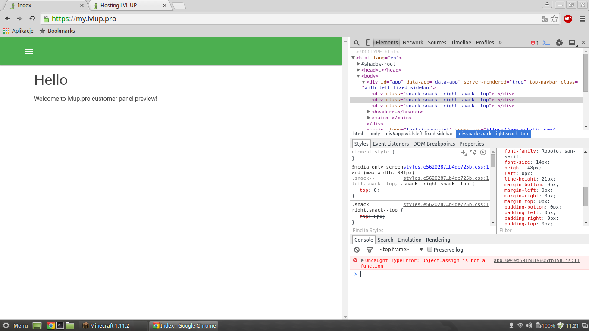Toggle element state icon in Styles
This screenshot has height=331, width=589.
coord(473,152)
